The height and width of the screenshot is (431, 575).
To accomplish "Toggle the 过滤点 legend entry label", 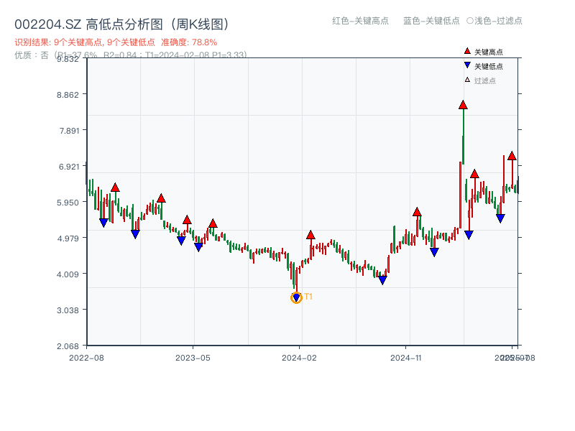I will tap(485, 80).
